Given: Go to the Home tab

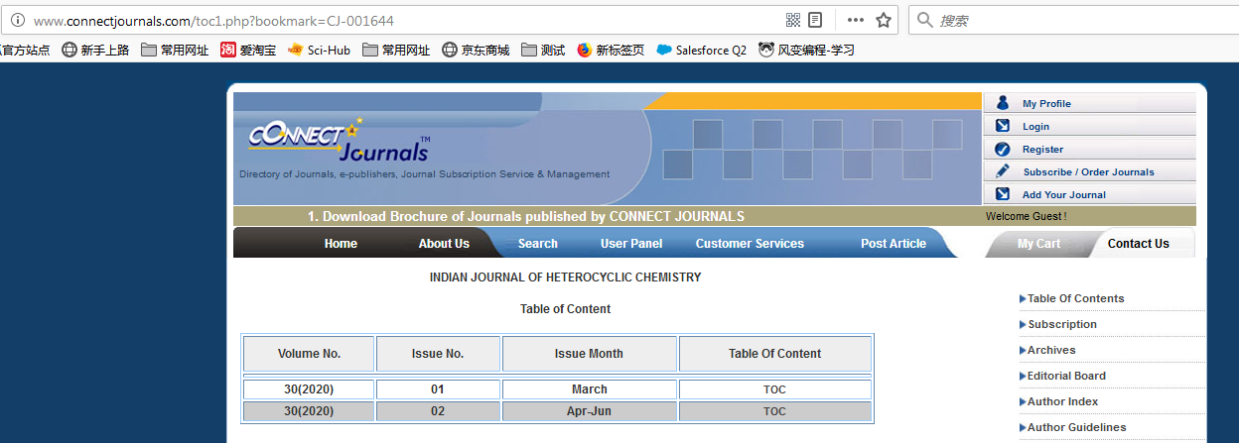Looking at the screenshot, I should tap(341, 244).
